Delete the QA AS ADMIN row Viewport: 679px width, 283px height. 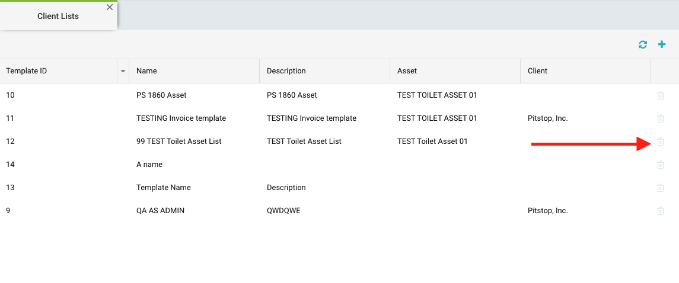[661, 211]
